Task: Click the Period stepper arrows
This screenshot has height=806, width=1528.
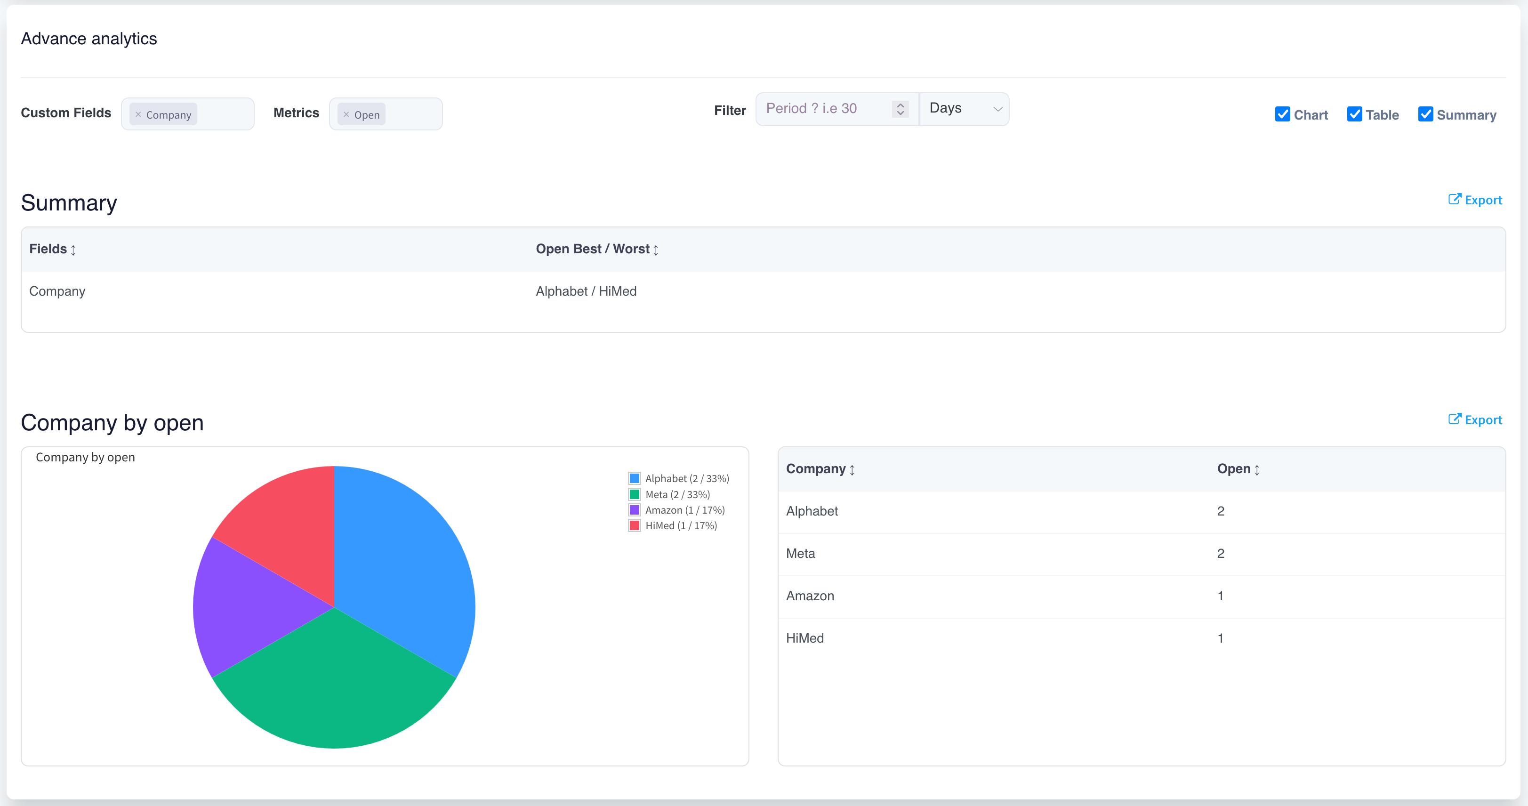Action: tap(900, 109)
